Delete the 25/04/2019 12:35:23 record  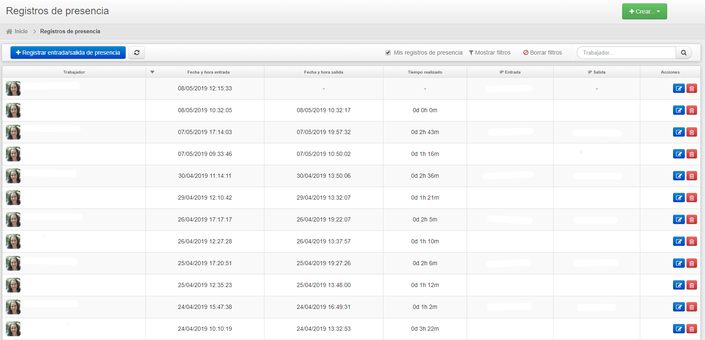692,285
